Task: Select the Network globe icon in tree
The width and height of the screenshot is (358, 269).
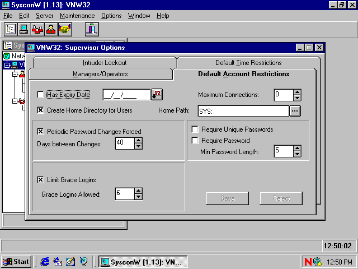Action: click(7, 56)
